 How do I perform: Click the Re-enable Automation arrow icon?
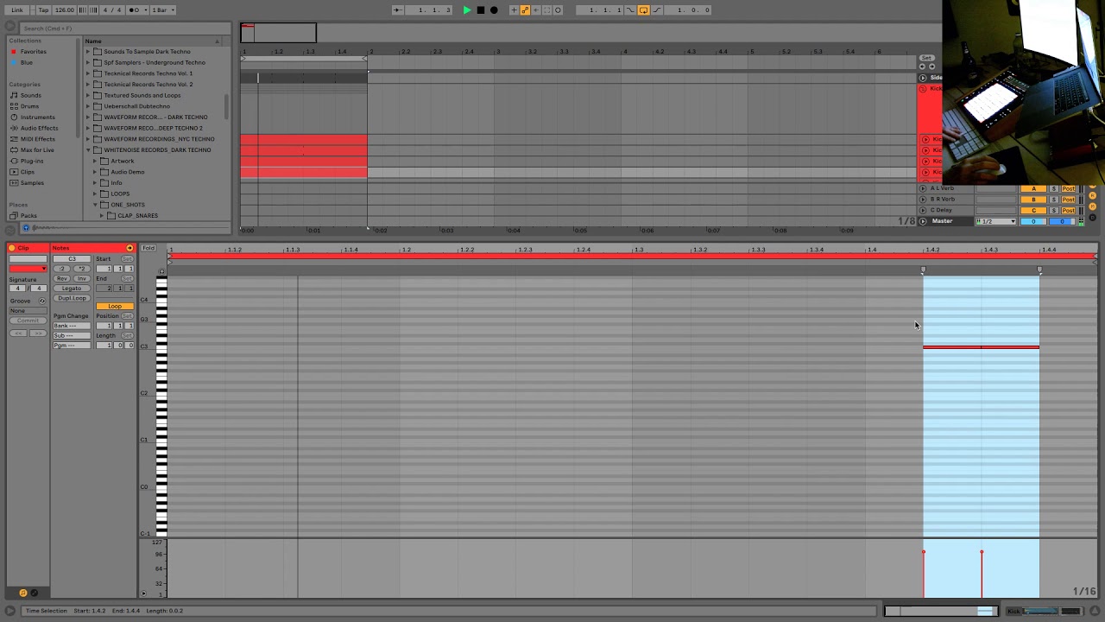click(x=535, y=10)
